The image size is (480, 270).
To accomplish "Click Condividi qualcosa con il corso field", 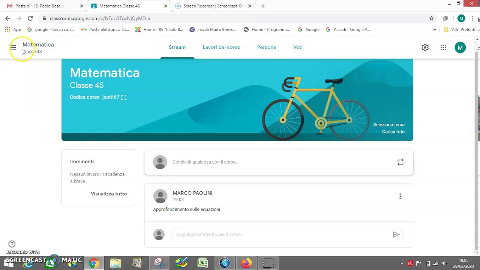I will pos(279,162).
